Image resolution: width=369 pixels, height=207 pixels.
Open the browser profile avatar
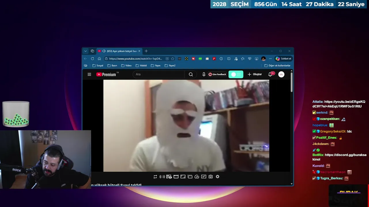(x=263, y=59)
